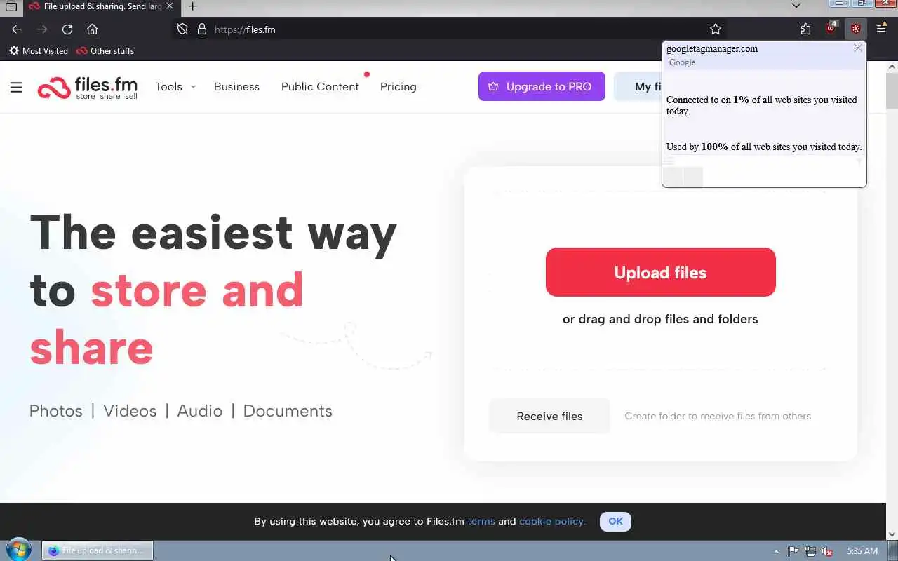Open a new browser tab
The image size is (898, 561).
[x=192, y=6]
